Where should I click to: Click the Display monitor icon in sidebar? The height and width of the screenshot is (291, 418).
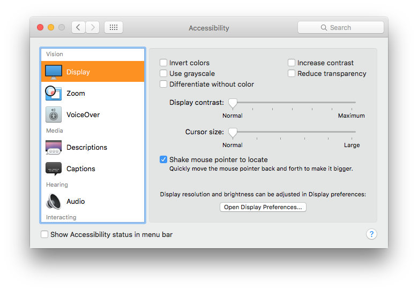tap(54, 72)
